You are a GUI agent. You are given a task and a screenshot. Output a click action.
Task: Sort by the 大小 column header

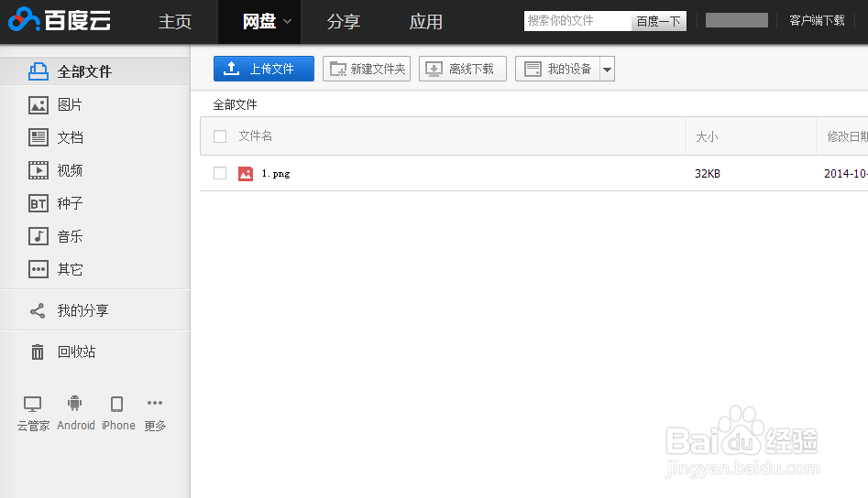[707, 136]
